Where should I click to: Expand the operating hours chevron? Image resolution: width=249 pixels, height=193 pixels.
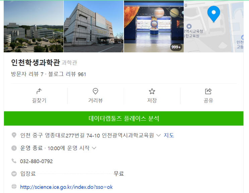94,148
